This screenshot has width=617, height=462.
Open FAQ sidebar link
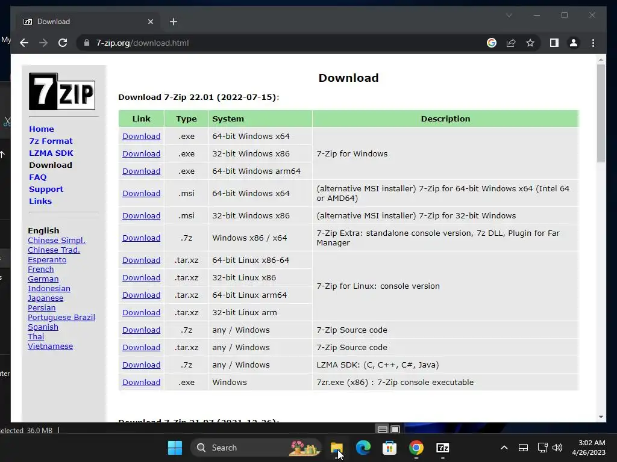pos(38,177)
